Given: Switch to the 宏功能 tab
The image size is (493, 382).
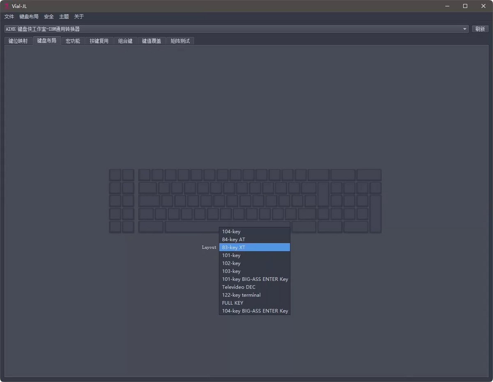Looking at the screenshot, I should pyautogui.click(x=73, y=41).
